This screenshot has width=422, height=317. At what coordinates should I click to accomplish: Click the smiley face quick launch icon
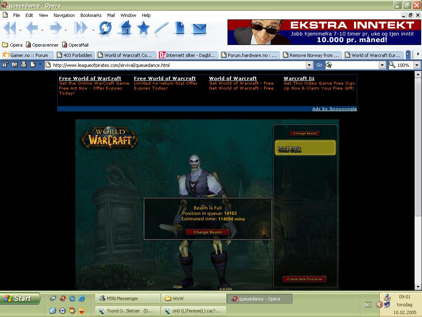point(81,311)
